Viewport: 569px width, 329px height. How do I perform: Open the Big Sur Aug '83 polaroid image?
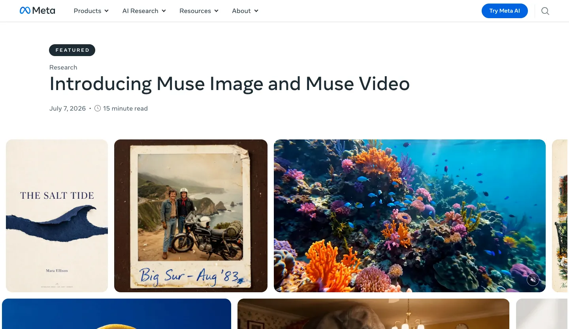[191, 216]
